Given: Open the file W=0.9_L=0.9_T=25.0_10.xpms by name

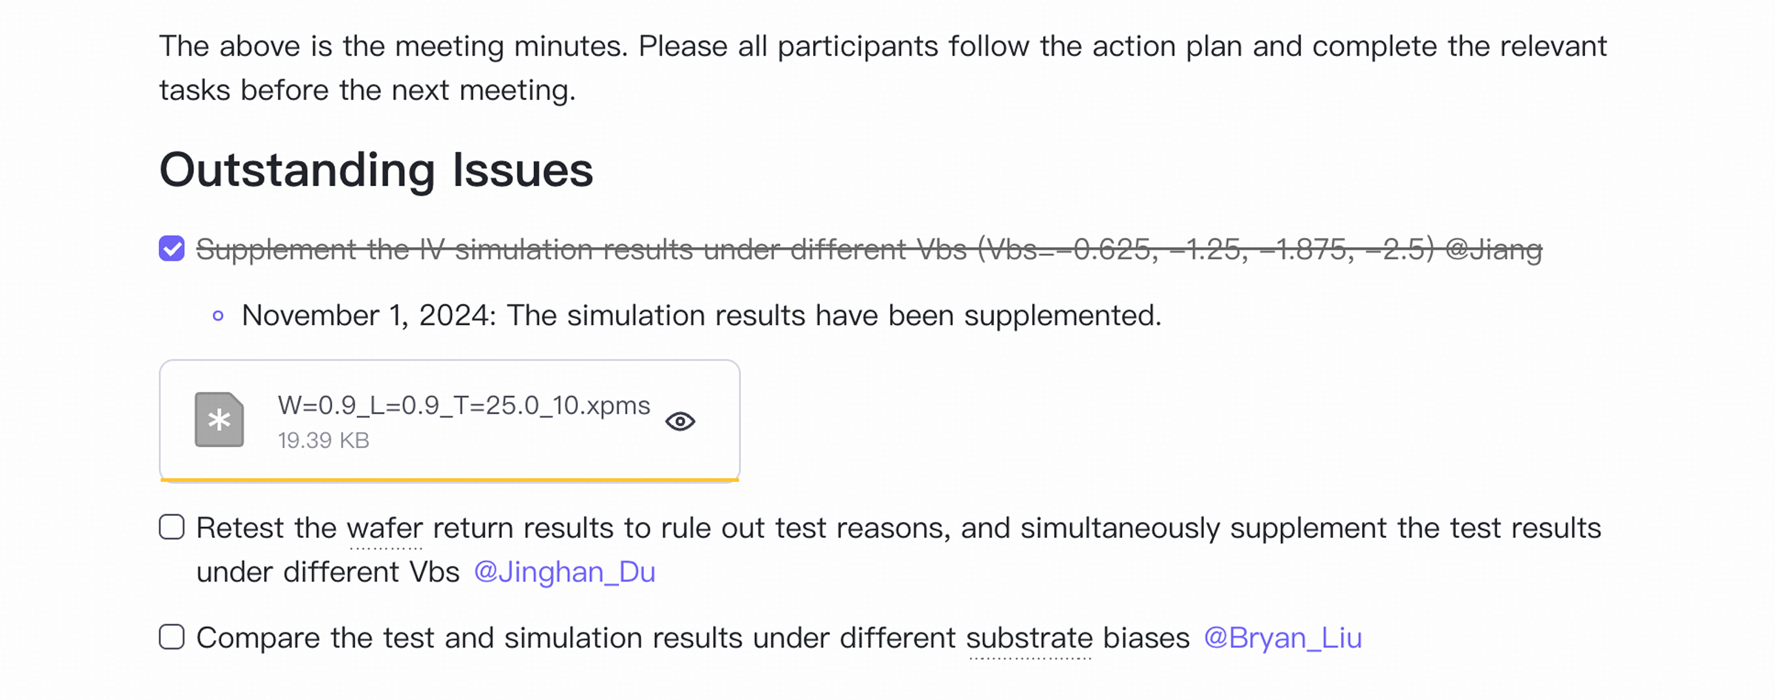Looking at the screenshot, I should point(464,405).
